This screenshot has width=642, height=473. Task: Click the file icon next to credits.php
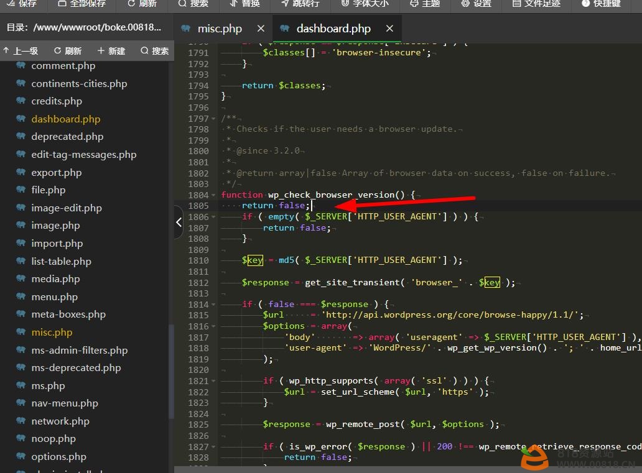pyautogui.click(x=21, y=101)
